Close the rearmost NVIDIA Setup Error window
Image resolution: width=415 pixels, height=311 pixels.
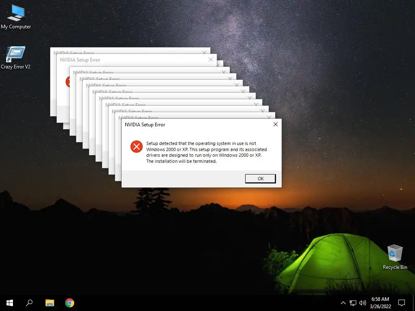[204, 53]
